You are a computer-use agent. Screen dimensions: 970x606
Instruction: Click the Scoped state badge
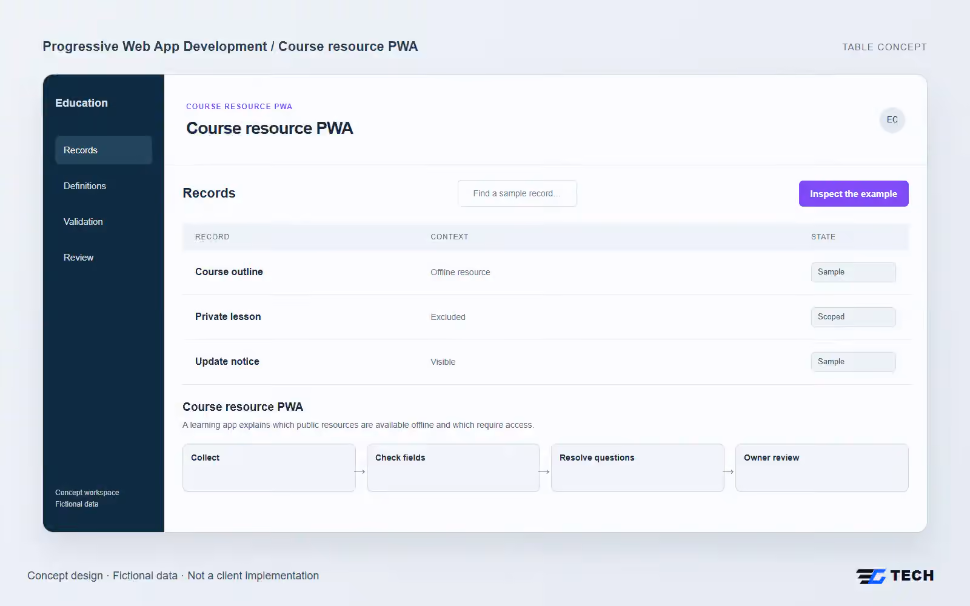(853, 317)
